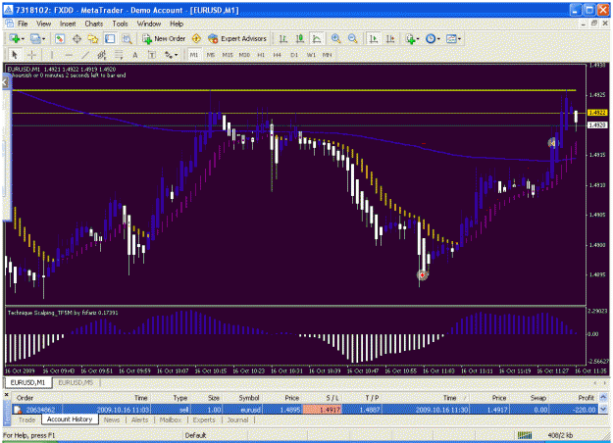Toggle chart Auto Scroll
Viewport: 613px width, 443px height.
(x=374, y=38)
